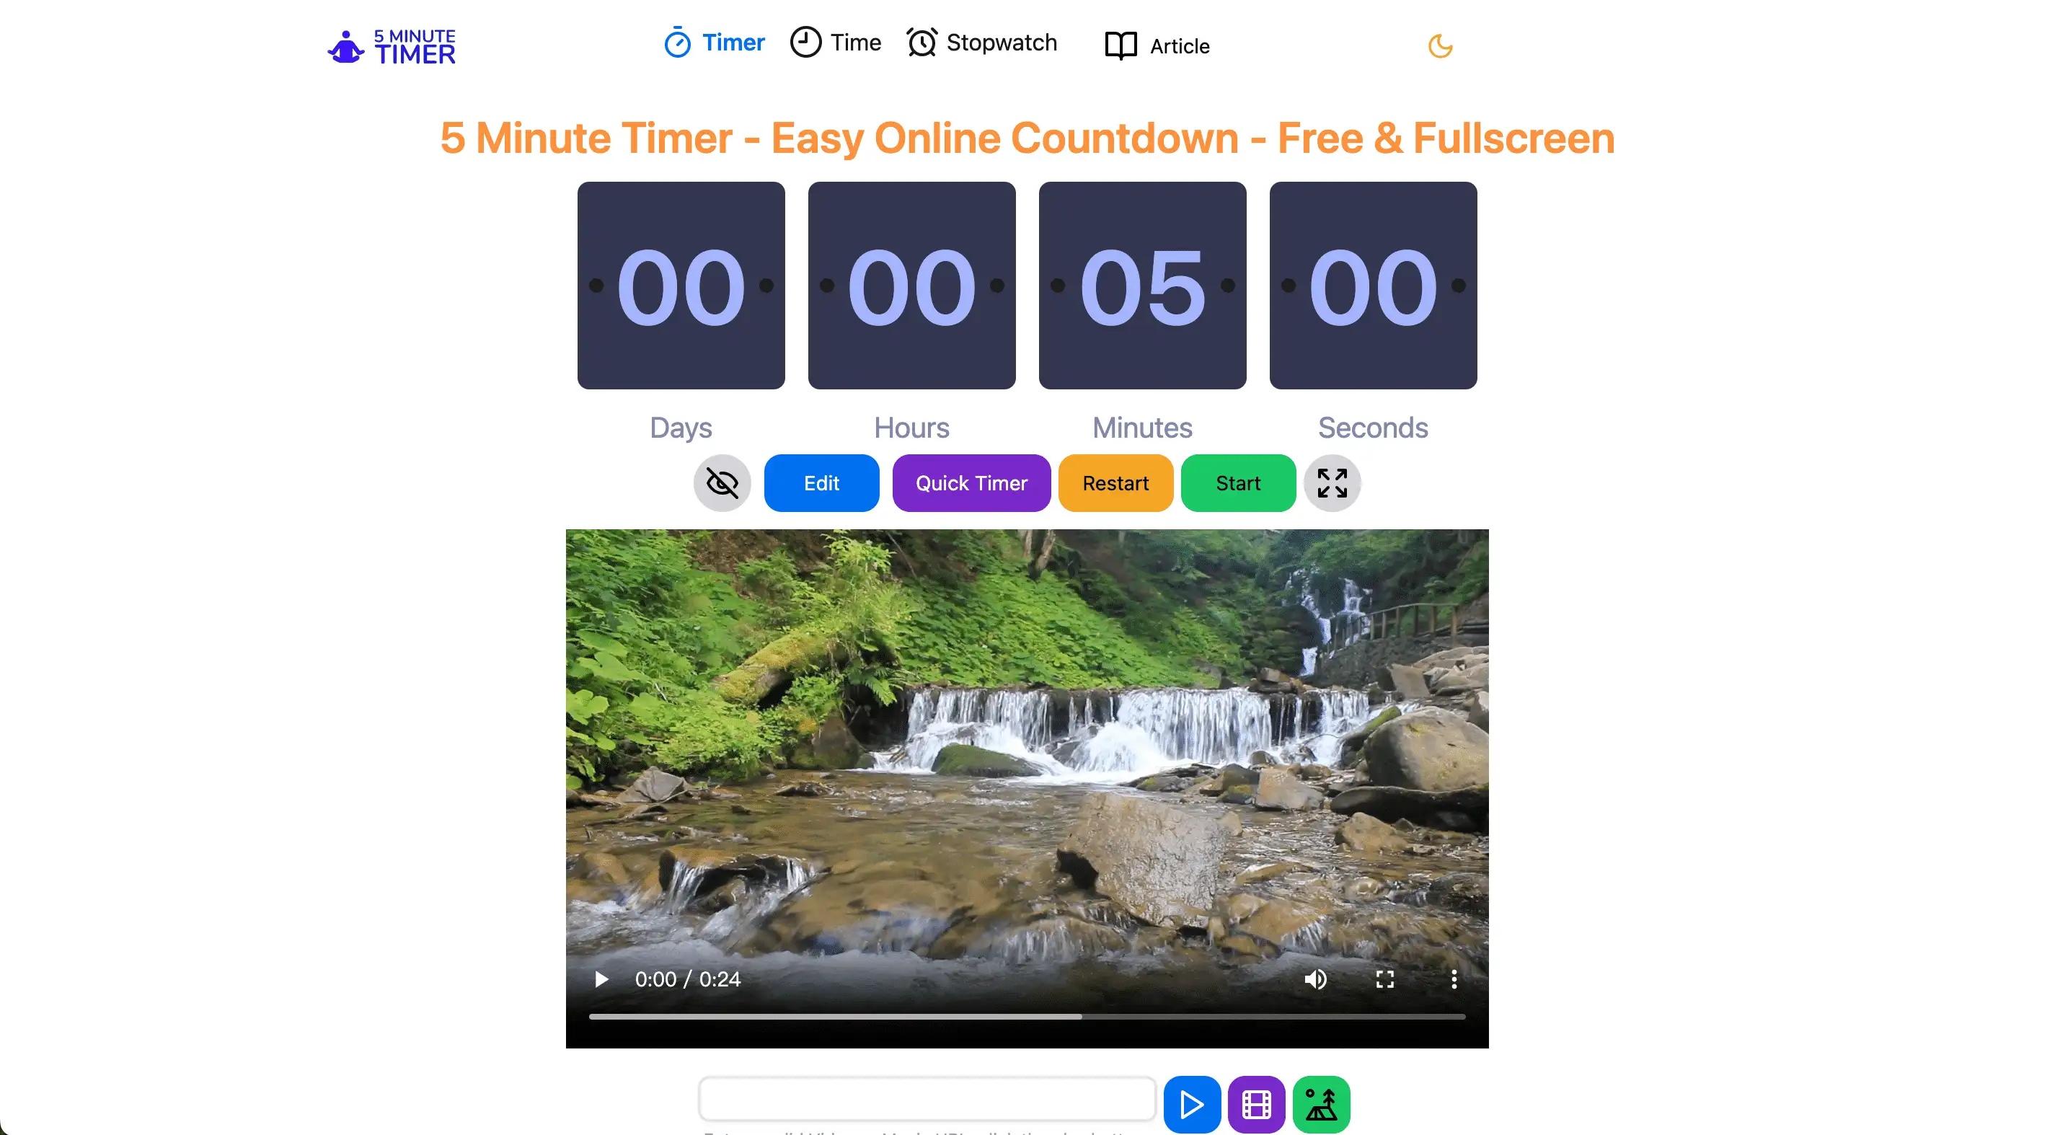
Task: Open the Quick Timer options
Action: [x=971, y=482]
